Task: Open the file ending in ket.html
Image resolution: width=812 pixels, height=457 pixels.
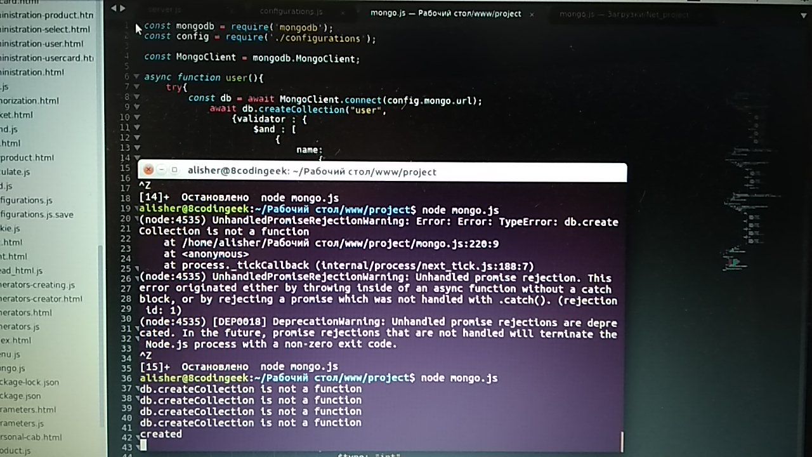Action: click(17, 115)
